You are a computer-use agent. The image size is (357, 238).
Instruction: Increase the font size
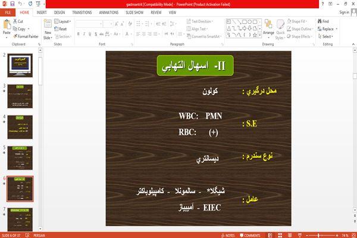(x=117, y=24)
